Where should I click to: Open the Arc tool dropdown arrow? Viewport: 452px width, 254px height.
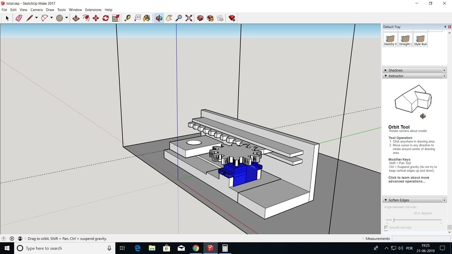click(x=51, y=18)
